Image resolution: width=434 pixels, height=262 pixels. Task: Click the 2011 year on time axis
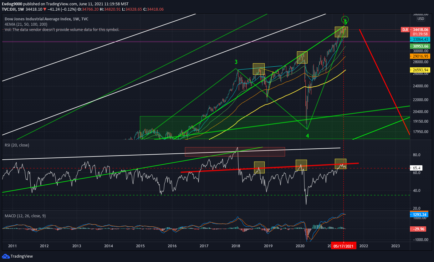click(x=13, y=246)
